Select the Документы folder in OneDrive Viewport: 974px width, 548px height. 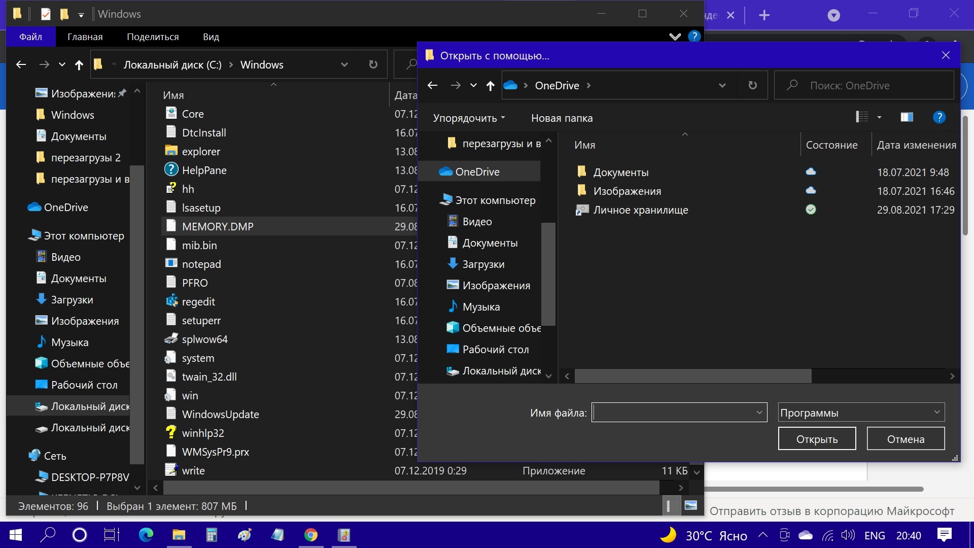[x=620, y=172]
